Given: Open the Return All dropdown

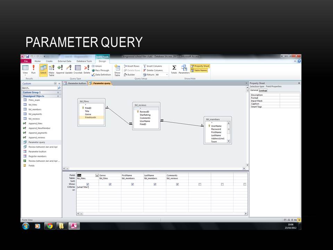Looking at the screenshot, I should pos(167,75).
